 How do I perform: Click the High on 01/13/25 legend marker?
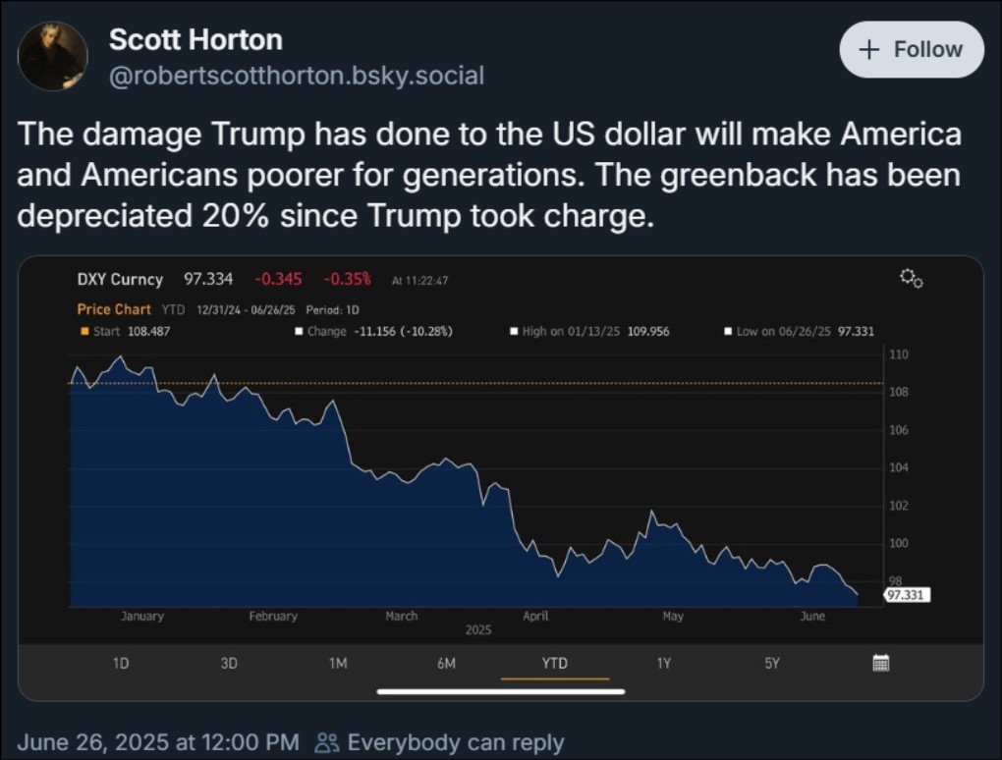coord(514,331)
